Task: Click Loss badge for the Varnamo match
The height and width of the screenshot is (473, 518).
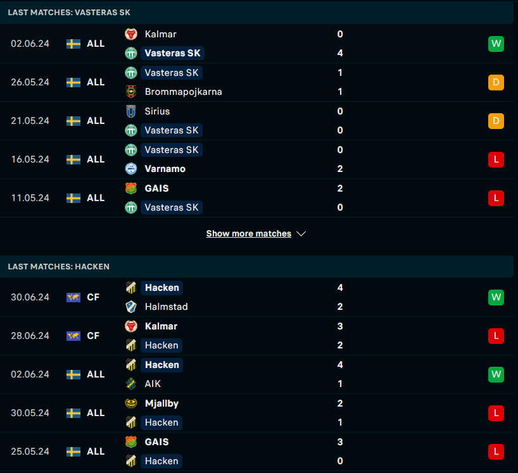Action: tap(496, 159)
